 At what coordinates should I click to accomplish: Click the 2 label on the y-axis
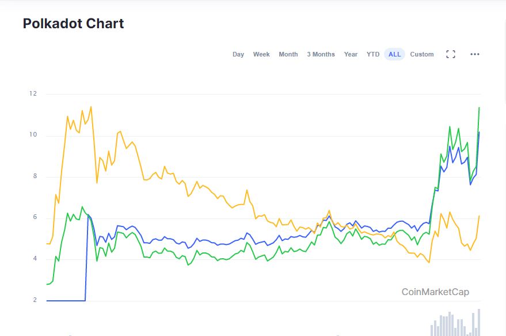click(35, 300)
